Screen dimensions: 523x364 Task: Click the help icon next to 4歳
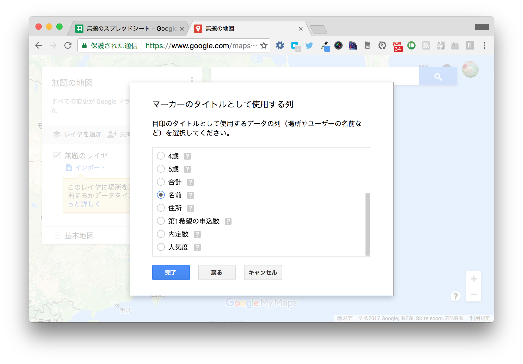click(x=187, y=156)
